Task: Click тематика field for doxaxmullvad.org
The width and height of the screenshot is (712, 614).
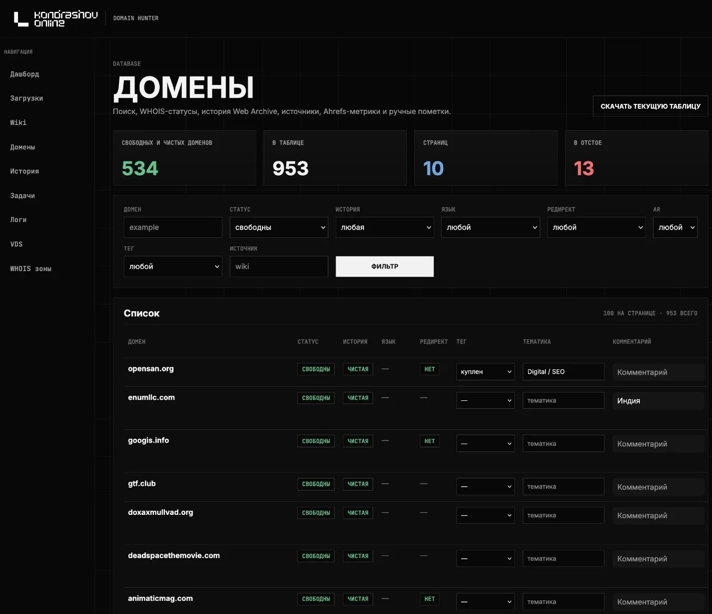Action: (563, 515)
